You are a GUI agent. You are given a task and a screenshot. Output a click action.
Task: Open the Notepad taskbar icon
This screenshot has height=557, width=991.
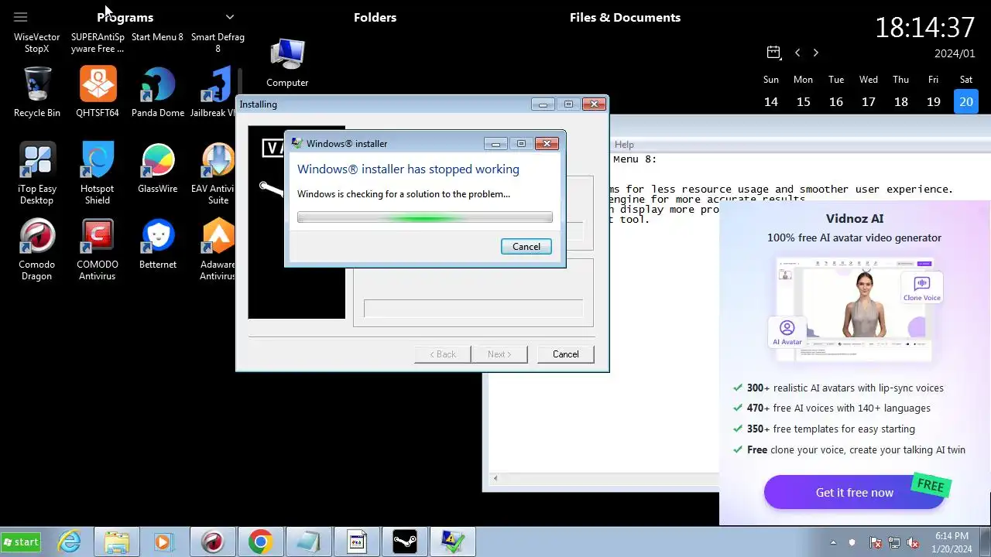(308, 542)
